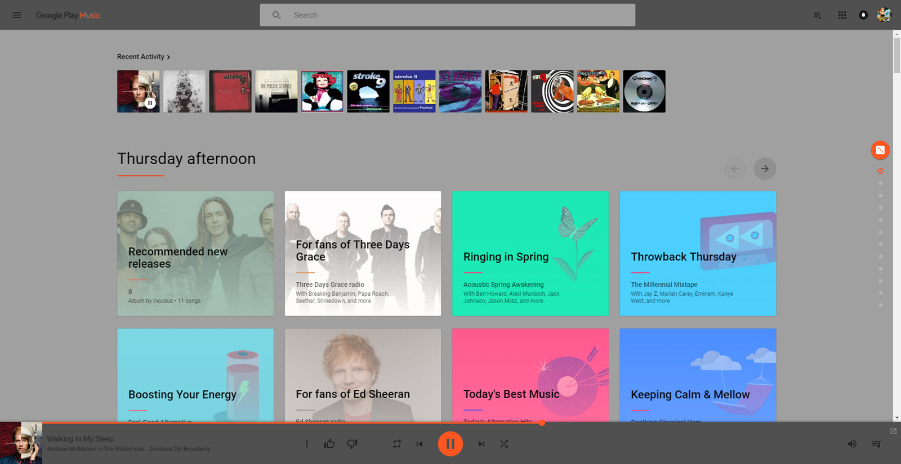Click the recent history icon in side navigator

[x=880, y=171]
